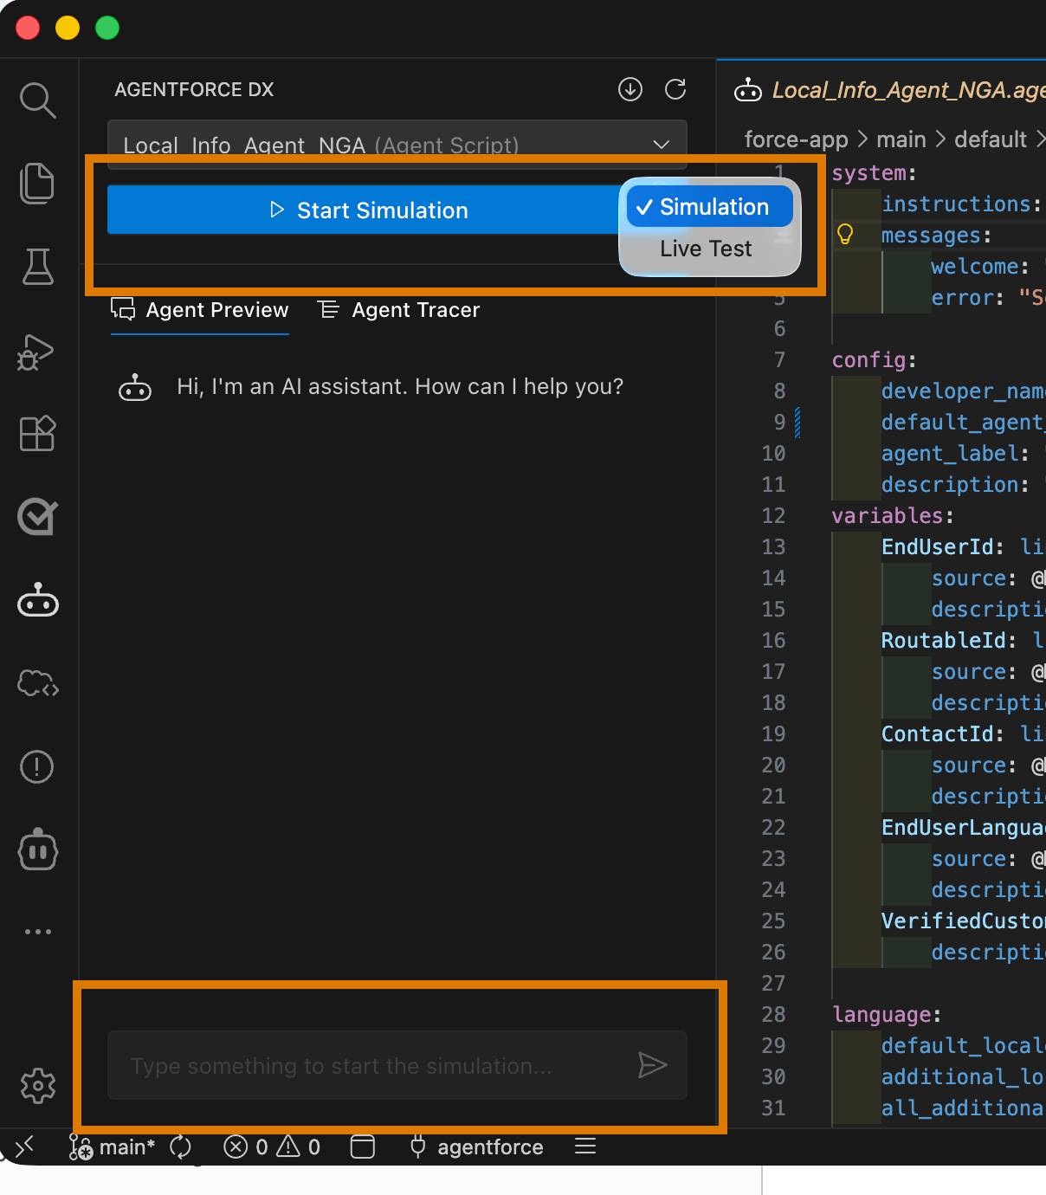The height and width of the screenshot is (1195, 1046).
Task: Open the hamburger menu in the status bar
Action: pyautogui.click(x=585, y=1147)
